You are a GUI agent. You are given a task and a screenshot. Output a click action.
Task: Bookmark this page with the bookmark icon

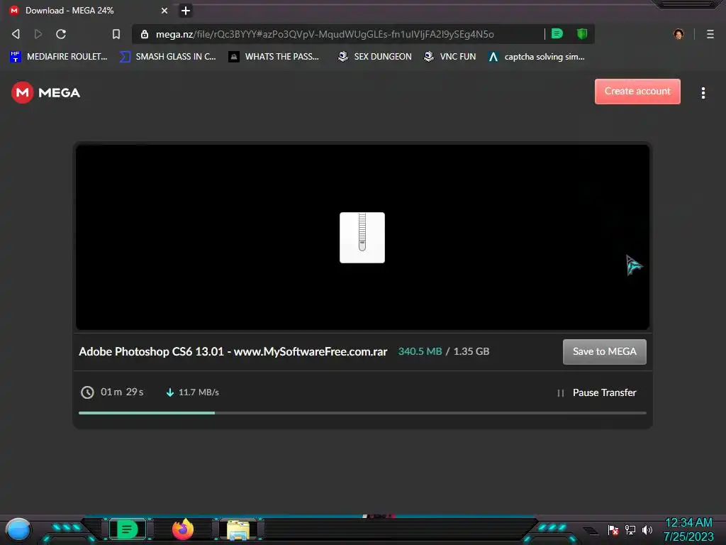tap(116, 34)
